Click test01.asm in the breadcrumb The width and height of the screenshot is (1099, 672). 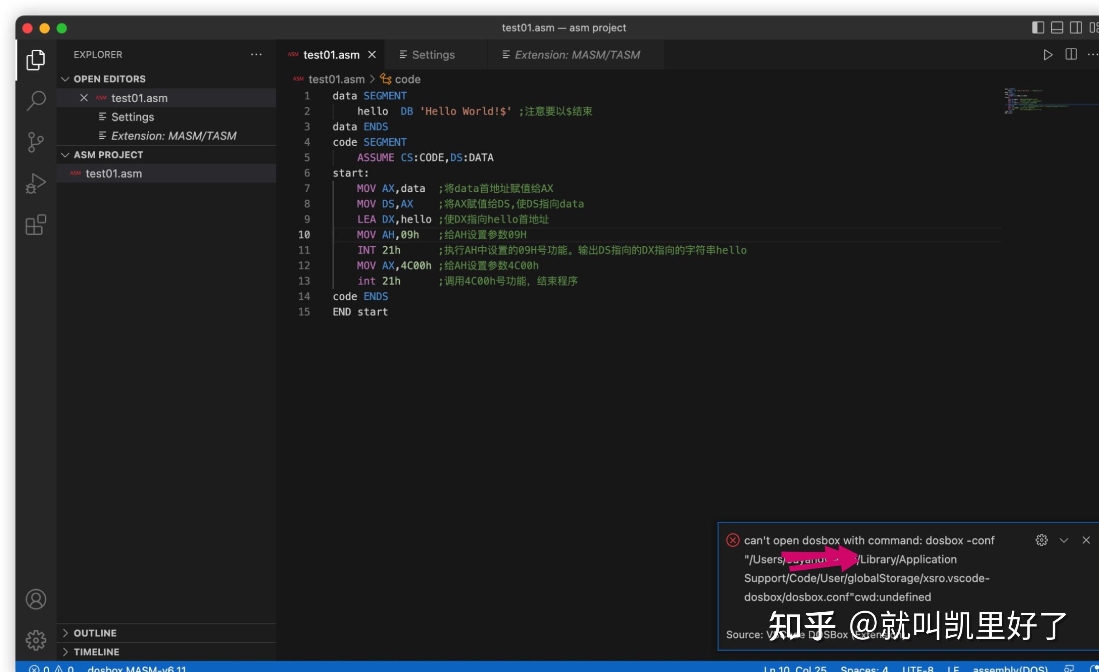(x=336, y=79)
